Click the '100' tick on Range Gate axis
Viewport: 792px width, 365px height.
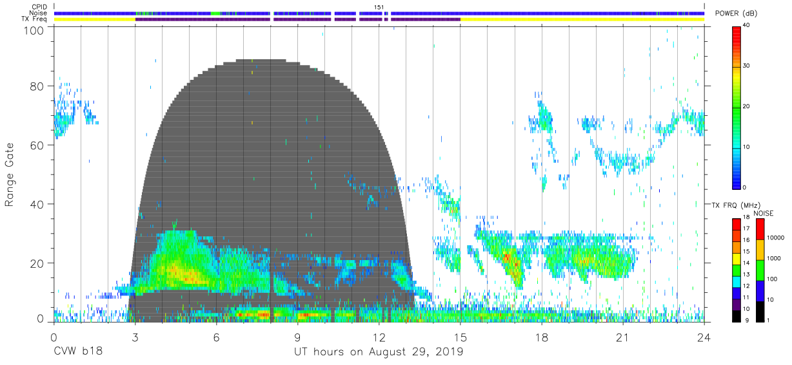click(x=35, y=30)
